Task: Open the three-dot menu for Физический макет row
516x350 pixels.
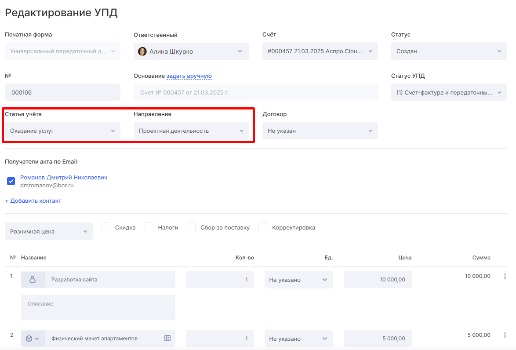Action: [x=503, y=335]
